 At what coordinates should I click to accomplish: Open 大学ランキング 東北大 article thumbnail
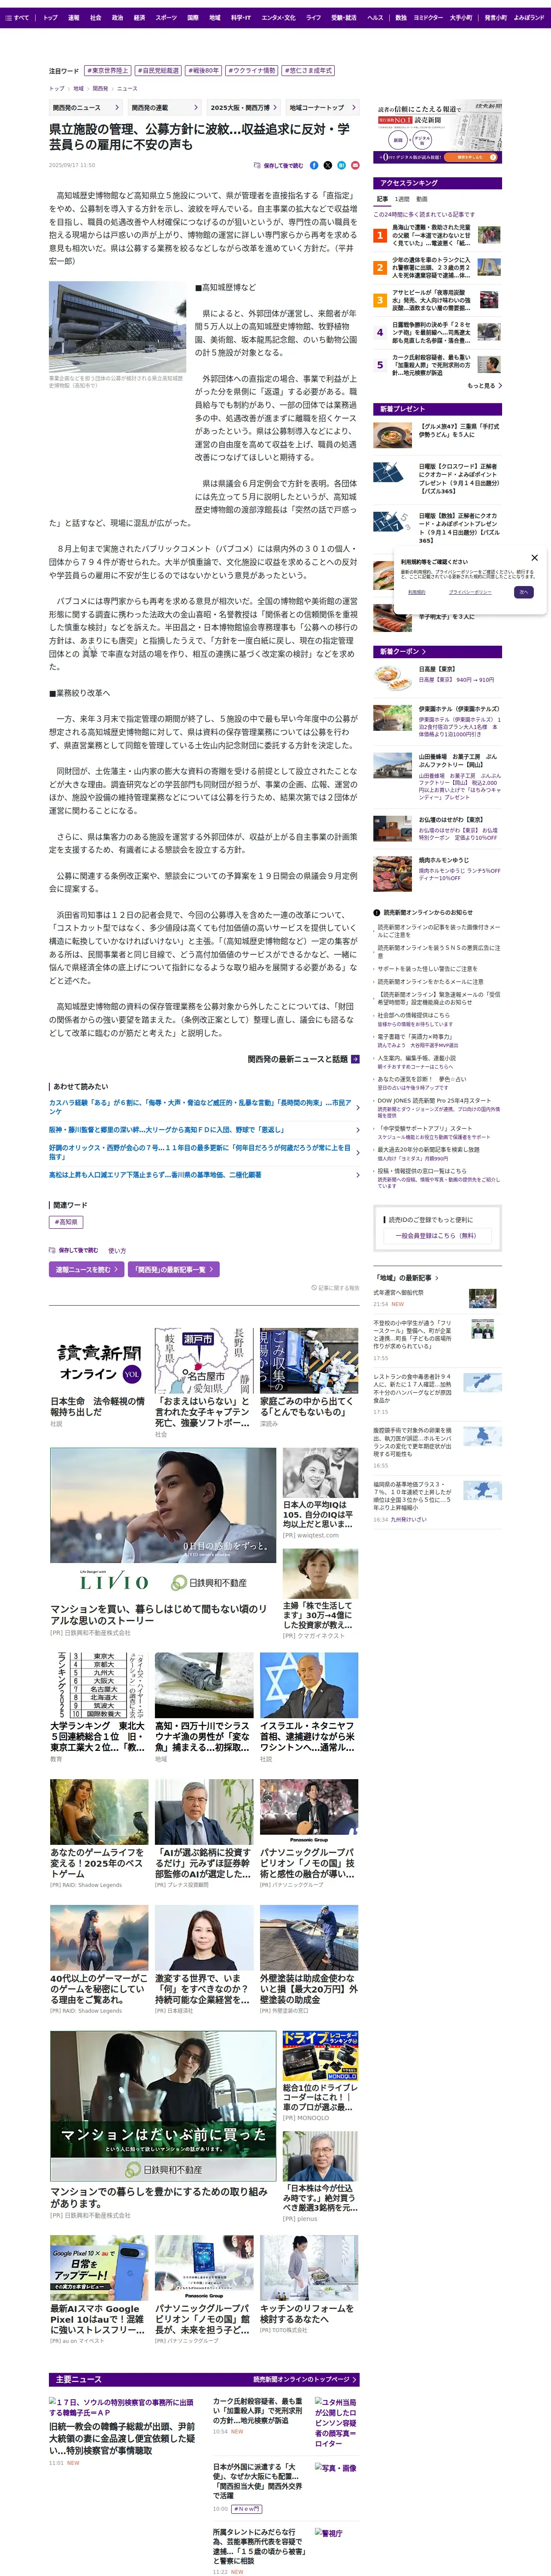(x=99, y=1685)
